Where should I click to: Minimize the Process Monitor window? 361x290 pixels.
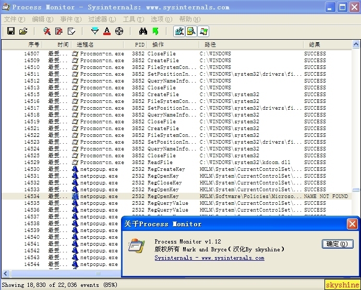330,7
